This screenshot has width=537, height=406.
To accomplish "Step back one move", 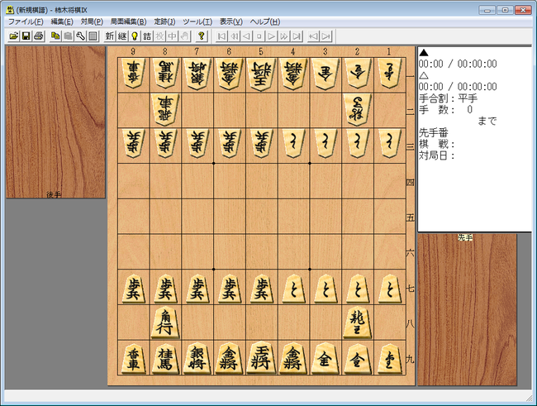I will (x=247, y=36).
